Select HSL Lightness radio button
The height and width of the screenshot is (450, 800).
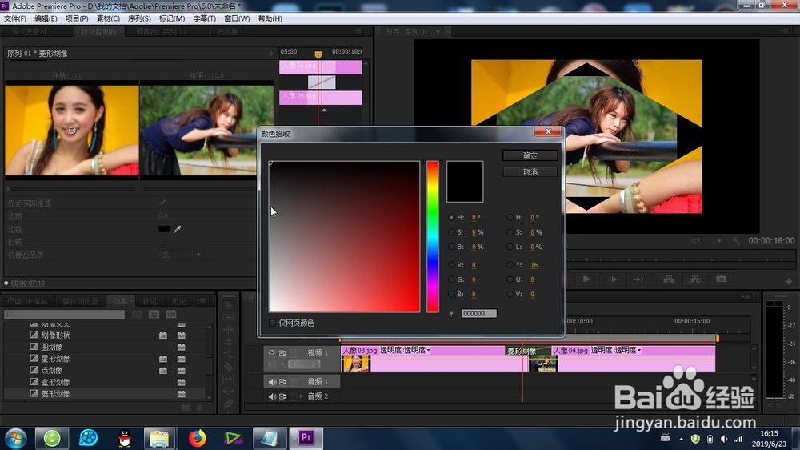(x=510, y=247)
